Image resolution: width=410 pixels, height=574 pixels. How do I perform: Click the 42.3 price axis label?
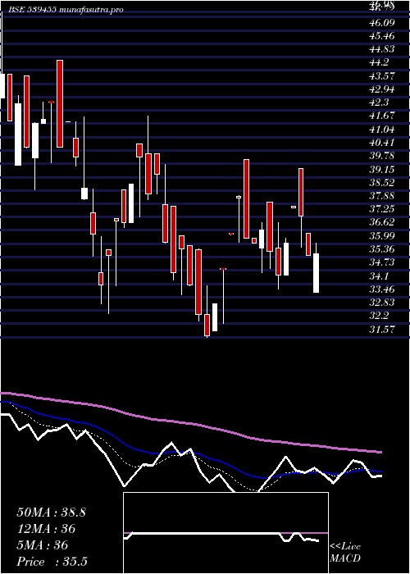pos(379,102)
